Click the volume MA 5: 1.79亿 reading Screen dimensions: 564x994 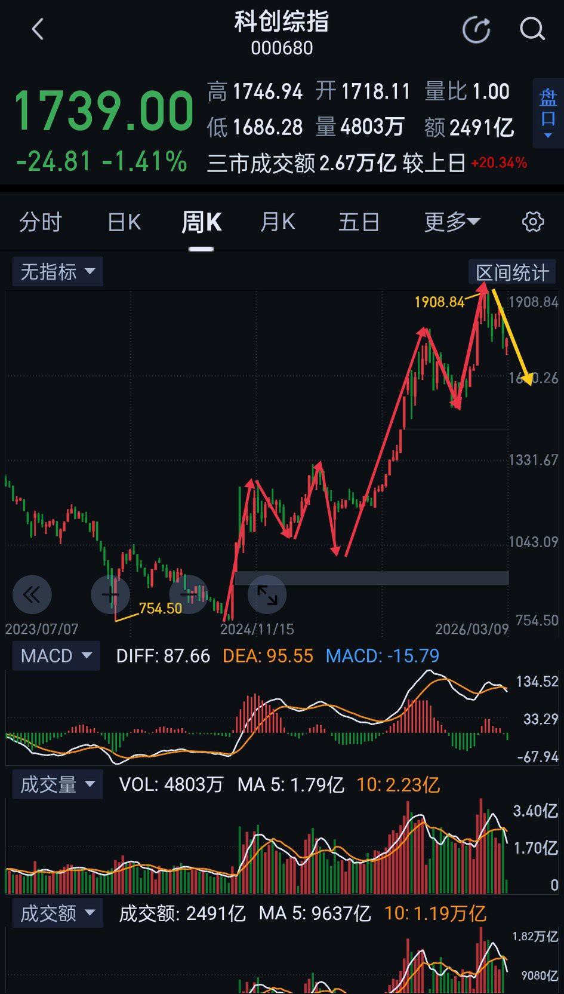[291, 784]
